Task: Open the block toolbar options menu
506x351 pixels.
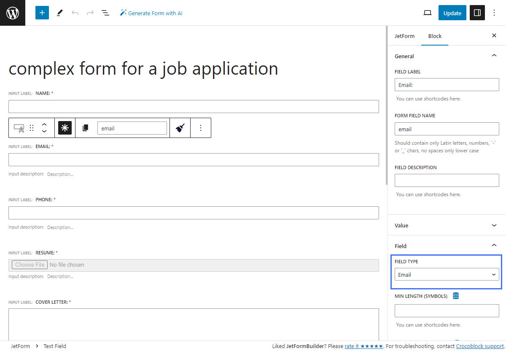Action: click(x=201, y=127)
